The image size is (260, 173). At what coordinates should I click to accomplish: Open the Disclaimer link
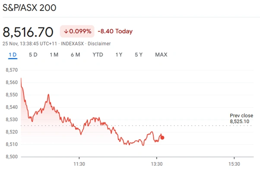[x=99, y=44]
